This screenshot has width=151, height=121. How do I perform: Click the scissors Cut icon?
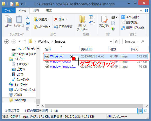point(27,18)
